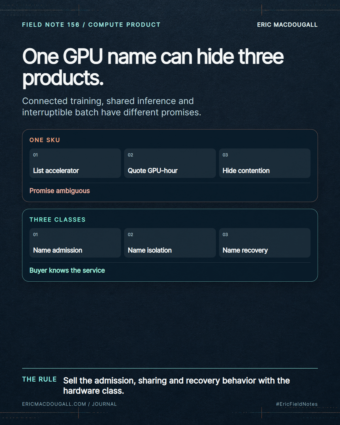Click the 02 number in THREE CLASSES
Image resolution: width=340 pixels, height=425 pixels.
tap(130, 235)
